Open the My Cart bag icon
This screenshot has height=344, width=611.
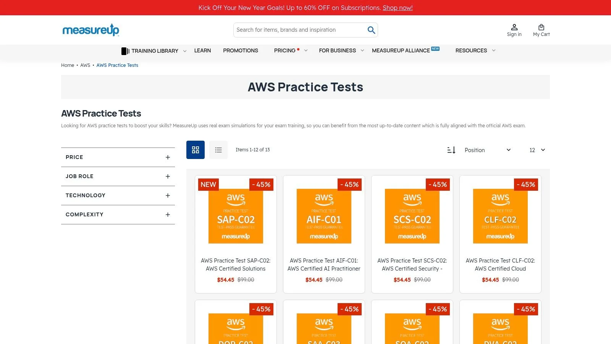click(541, 27)
